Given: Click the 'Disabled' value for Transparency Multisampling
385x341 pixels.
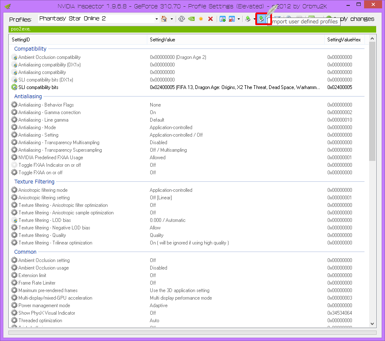Looking at the screenshot, I should [x=159, y=143].
